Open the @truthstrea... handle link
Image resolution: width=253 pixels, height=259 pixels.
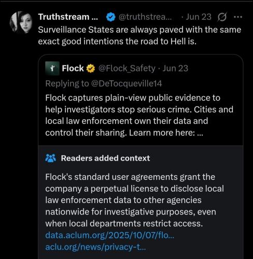pyautogui.click(x=145, y=17)
